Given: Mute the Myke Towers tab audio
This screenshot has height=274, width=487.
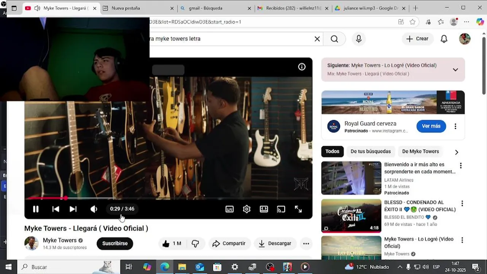Looking at the screenshot, I should [x=37, y=8].
